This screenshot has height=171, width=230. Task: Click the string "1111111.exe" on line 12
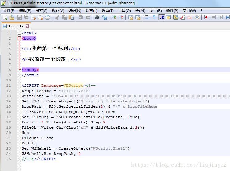point(75,91)
